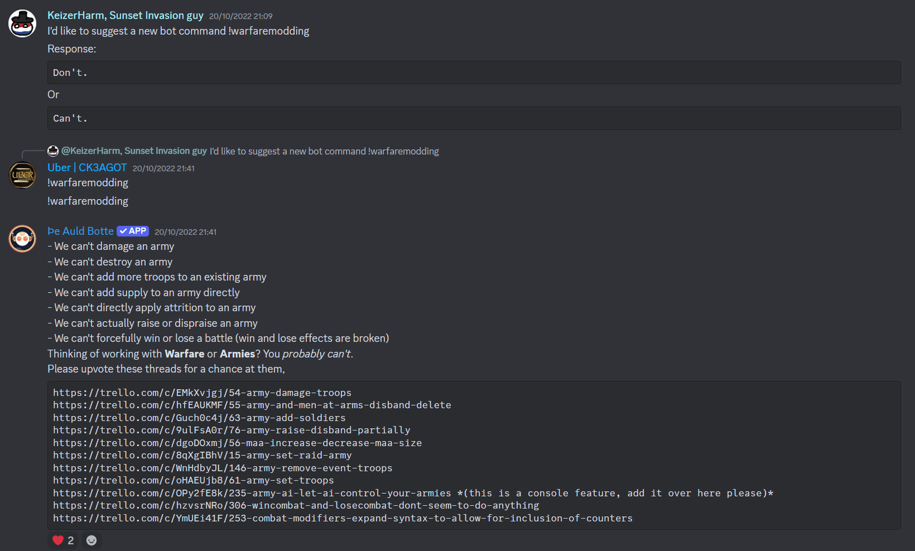Click username Uber | CK3AGOT
The width and height of the screenshot is (915, 551).
[x=87, y=167]
